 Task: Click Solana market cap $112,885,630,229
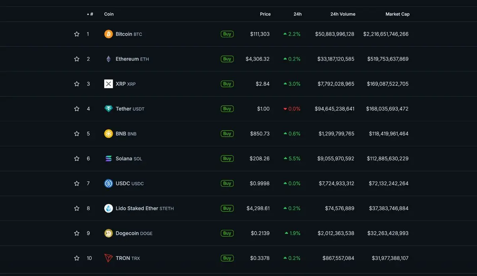(x=387, y=158)
